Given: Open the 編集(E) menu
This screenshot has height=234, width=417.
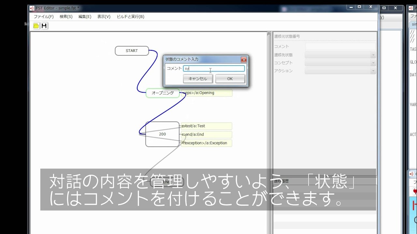Looking at the screenshot, I should [85, 17].
